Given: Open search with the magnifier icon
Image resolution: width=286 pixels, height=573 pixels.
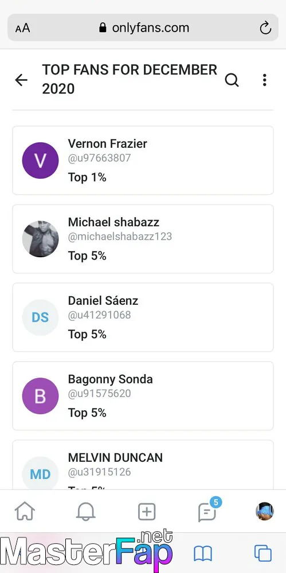Looking at the screenshot, I should (x=232, y=80).
